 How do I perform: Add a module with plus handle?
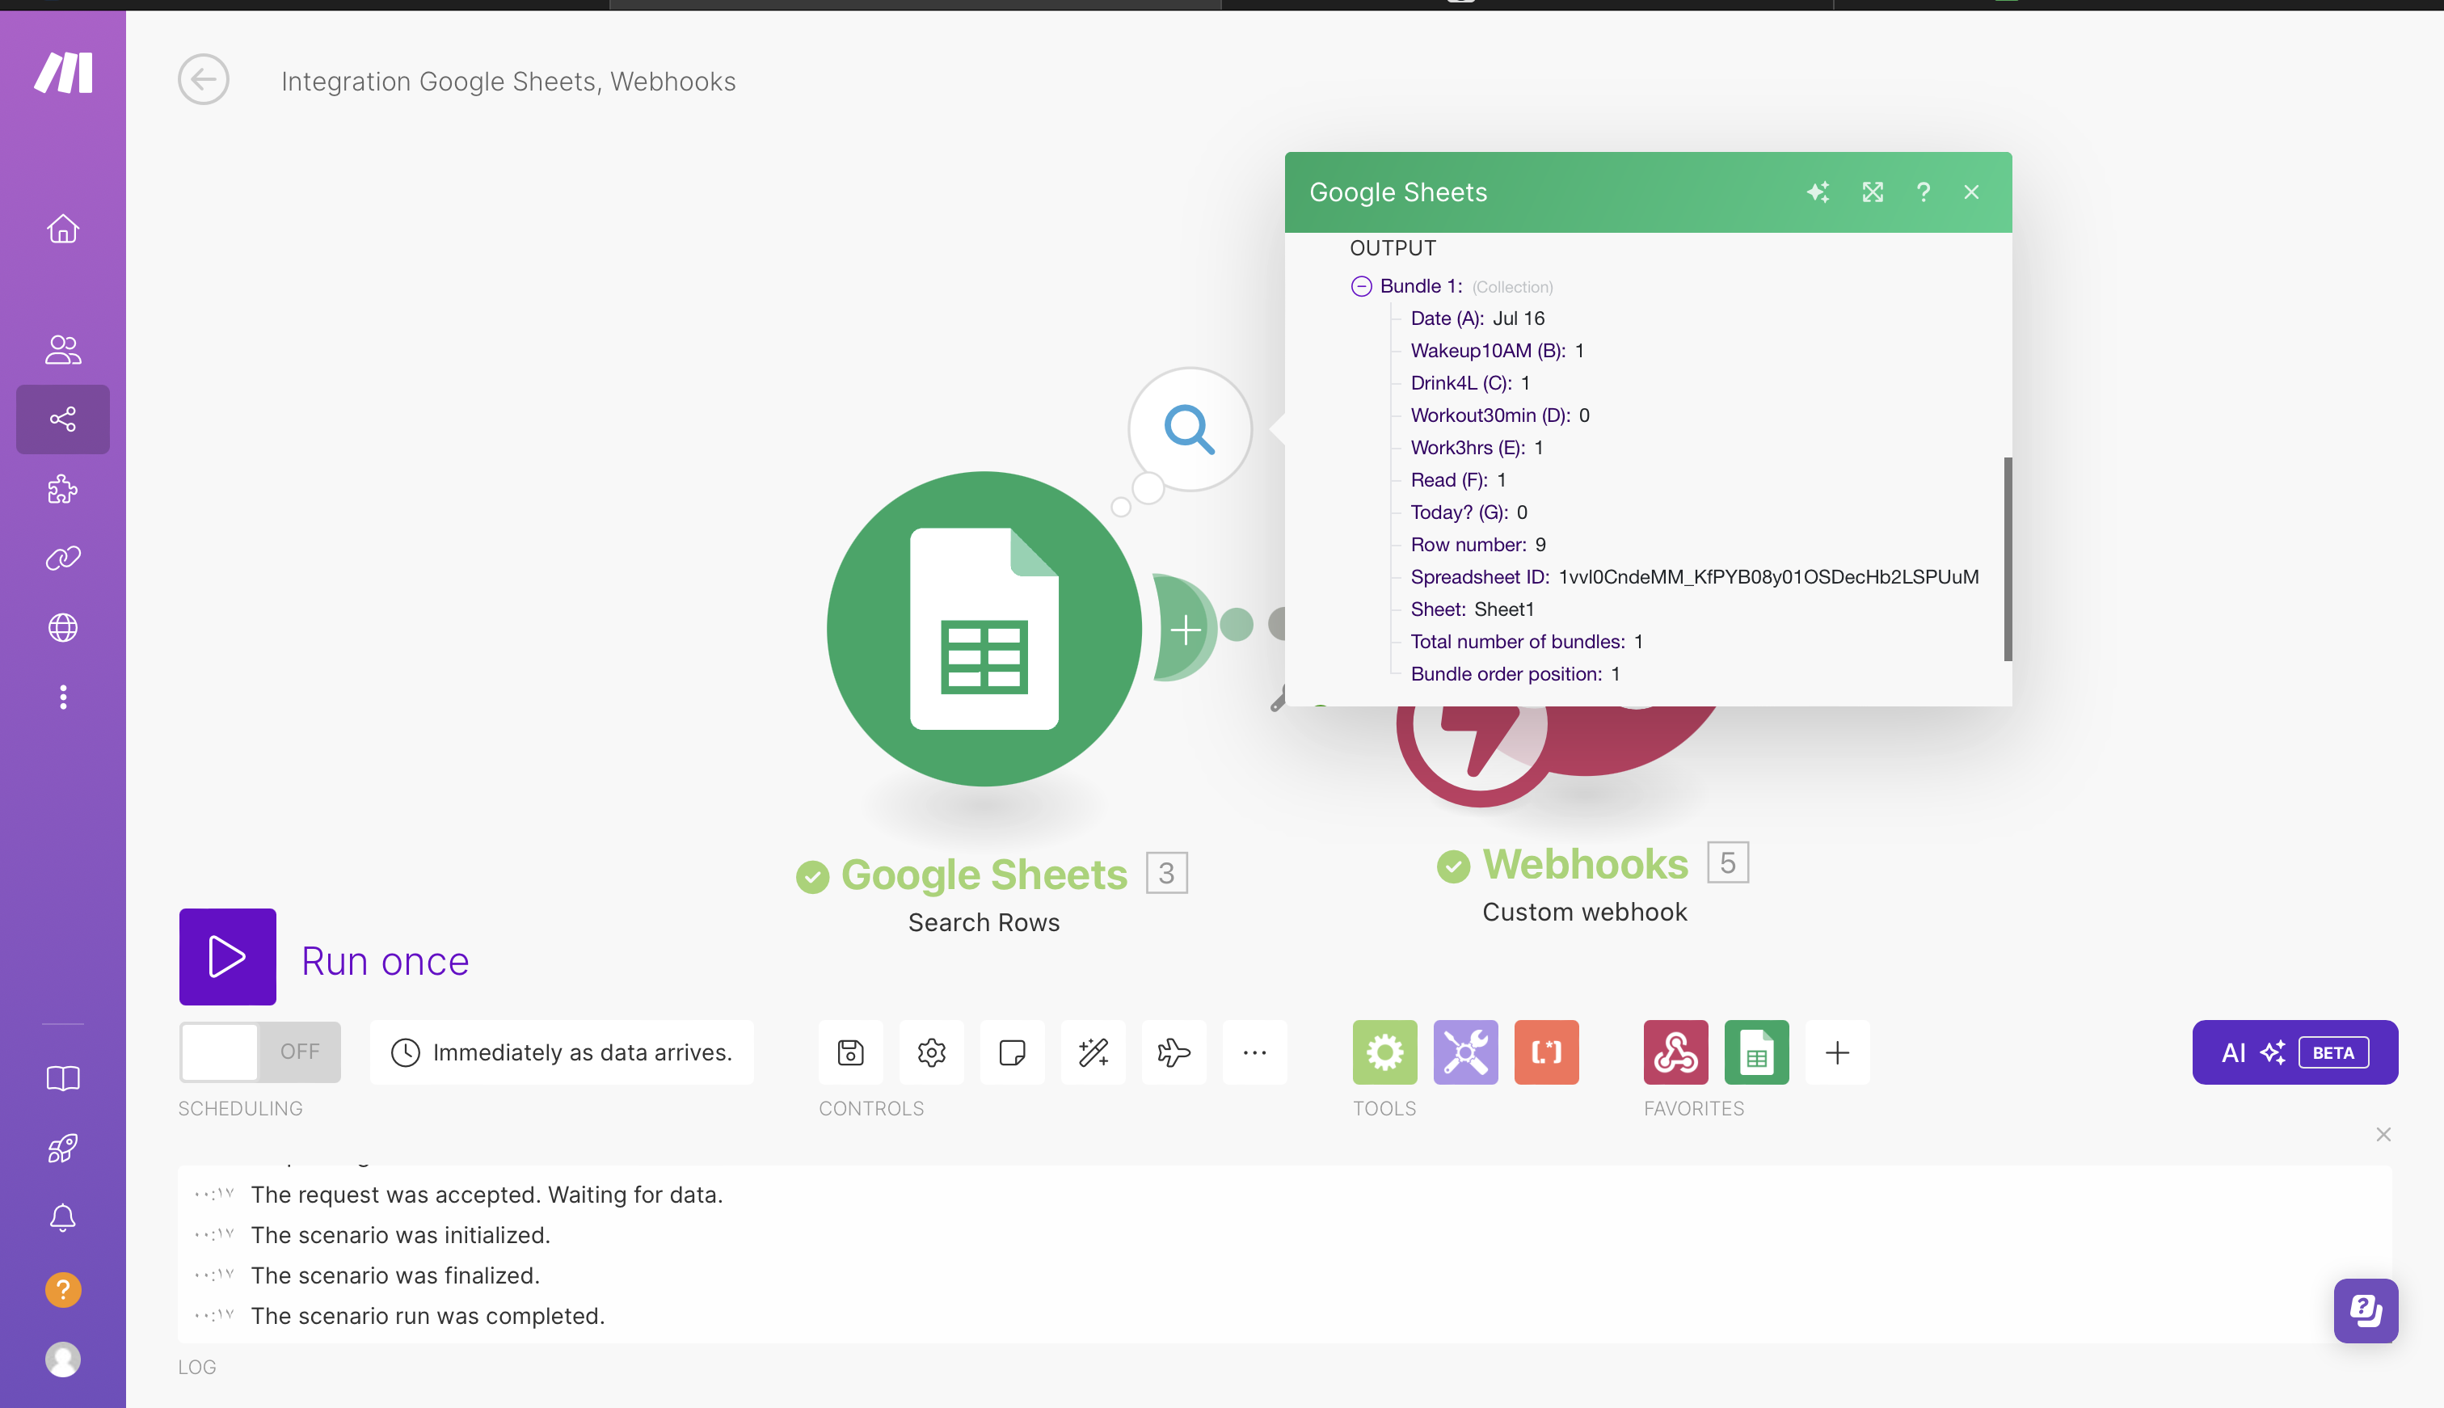click(1186, 629)
